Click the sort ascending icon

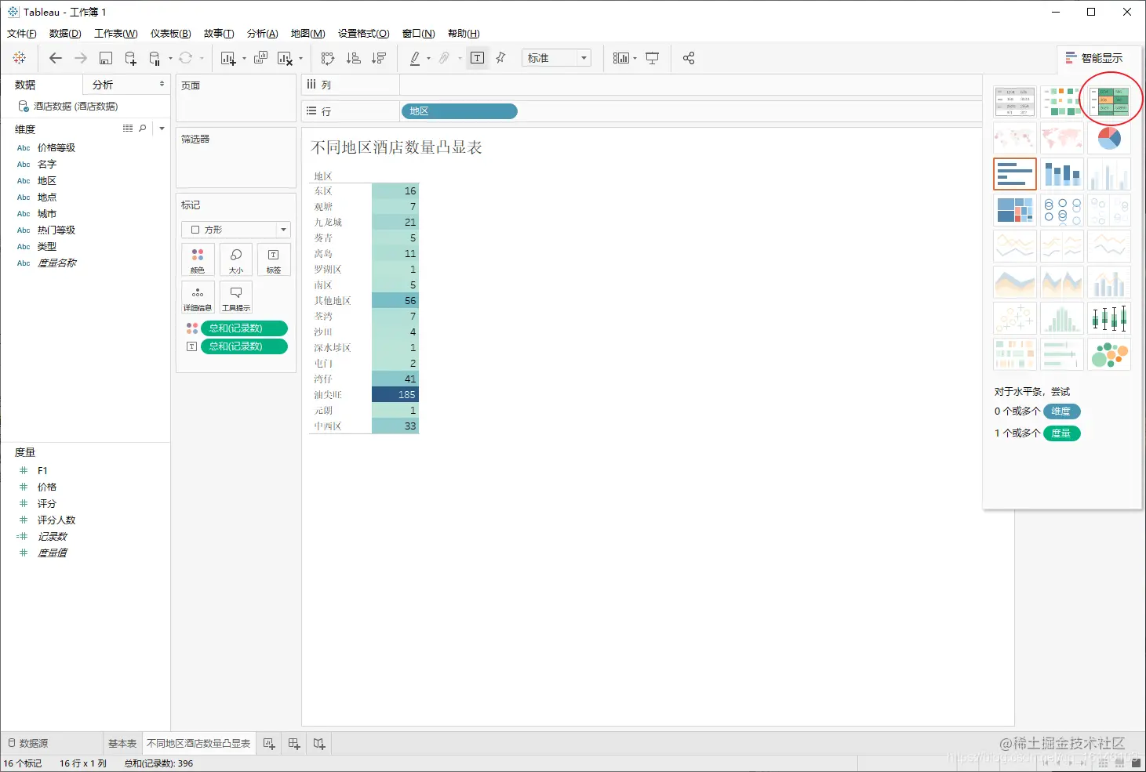354,58
